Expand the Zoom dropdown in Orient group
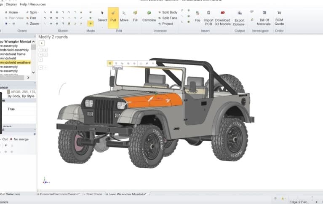 point(35,24)
